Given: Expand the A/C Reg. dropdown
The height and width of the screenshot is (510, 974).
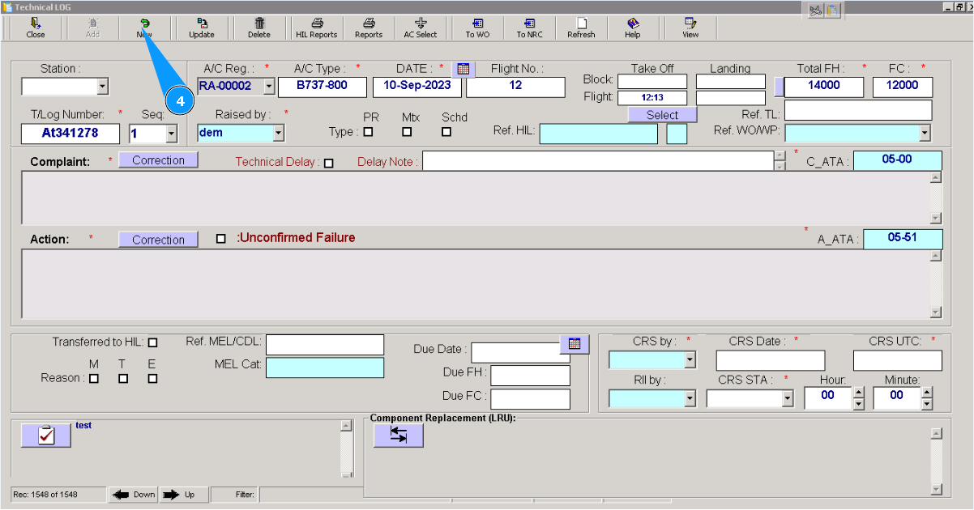Looking at the screenshot, I should pos(269,87).
